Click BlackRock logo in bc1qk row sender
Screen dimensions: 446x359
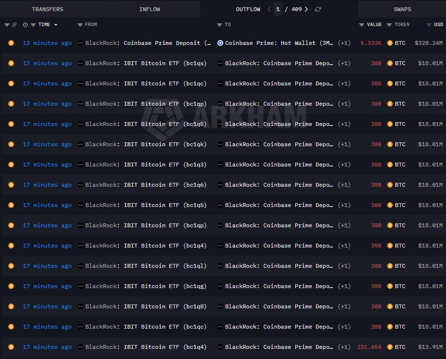[x=81, y=144]
